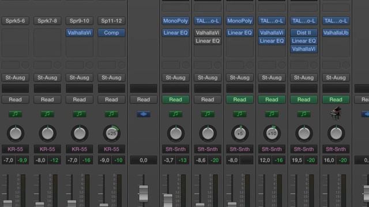This screenshot has height=207, width=369.
Task: Click the 0,0 fader value field on the aux channel
Action: 144,160
